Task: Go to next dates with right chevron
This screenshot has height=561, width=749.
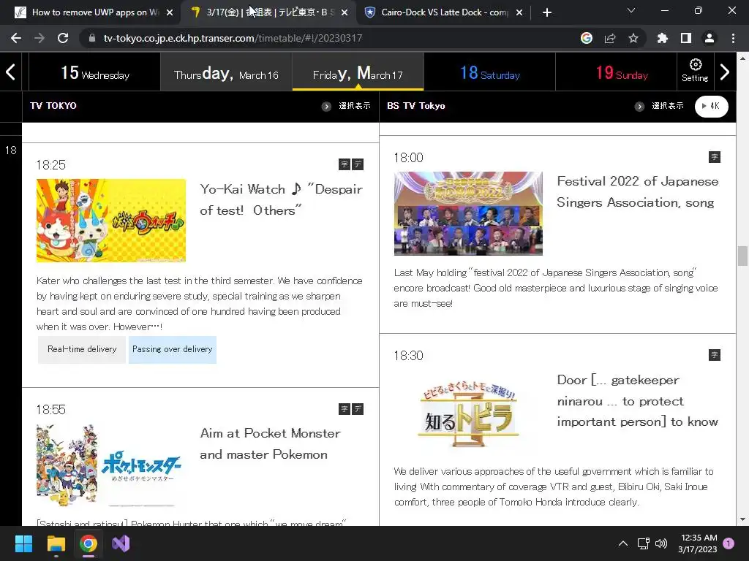Action: click(725, 72)
